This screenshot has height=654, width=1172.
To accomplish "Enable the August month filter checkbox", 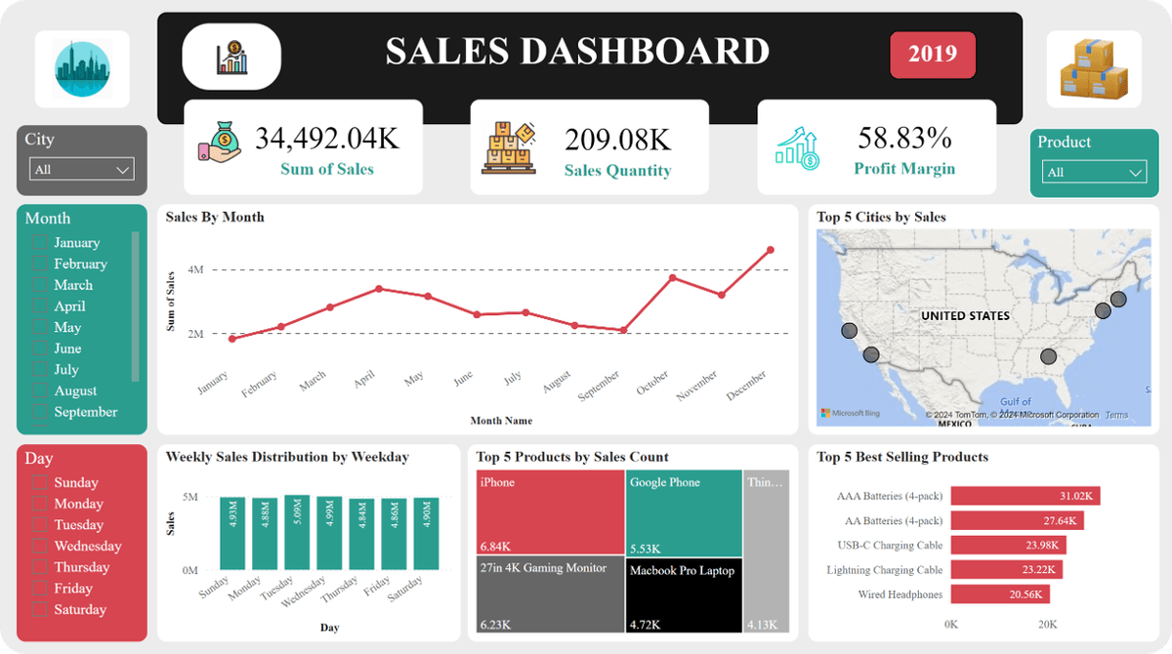I will (39, 391).
